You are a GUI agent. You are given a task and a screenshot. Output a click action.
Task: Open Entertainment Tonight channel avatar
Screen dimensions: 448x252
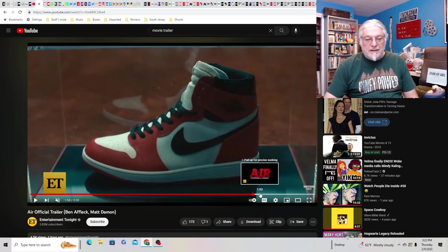[32, 222]
